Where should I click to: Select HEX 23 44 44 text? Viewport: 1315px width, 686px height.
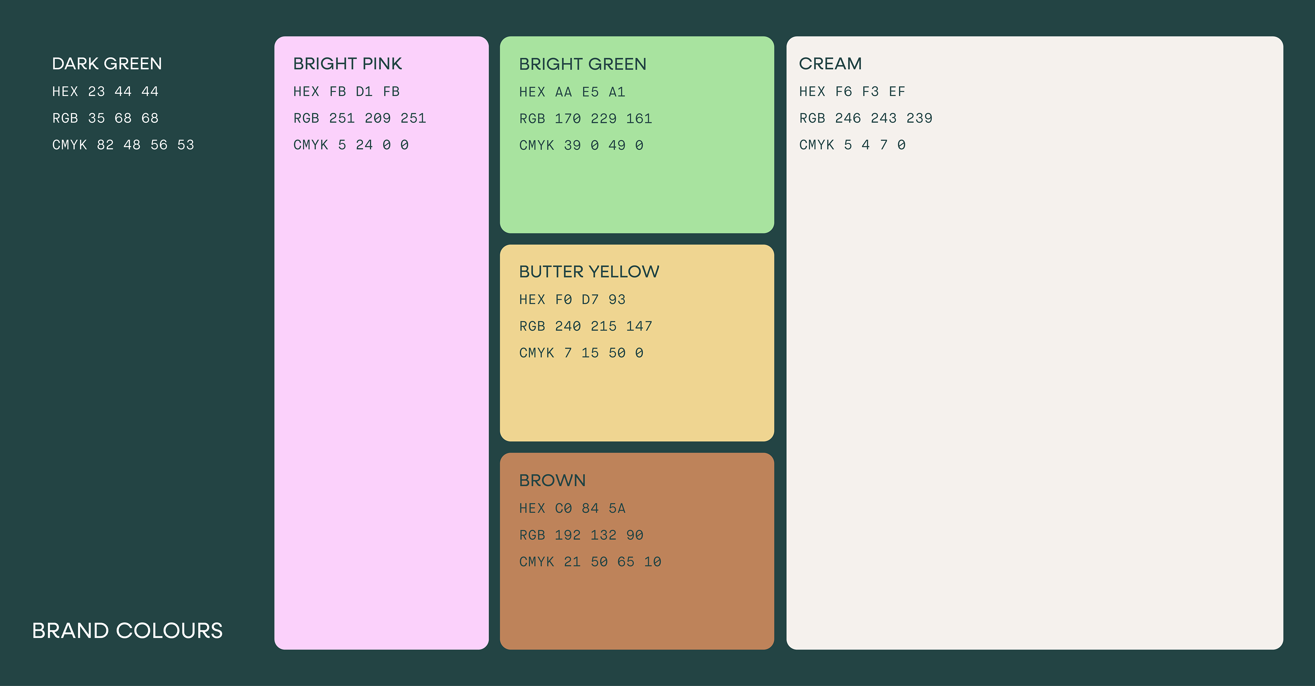click(x=105, y=92)
